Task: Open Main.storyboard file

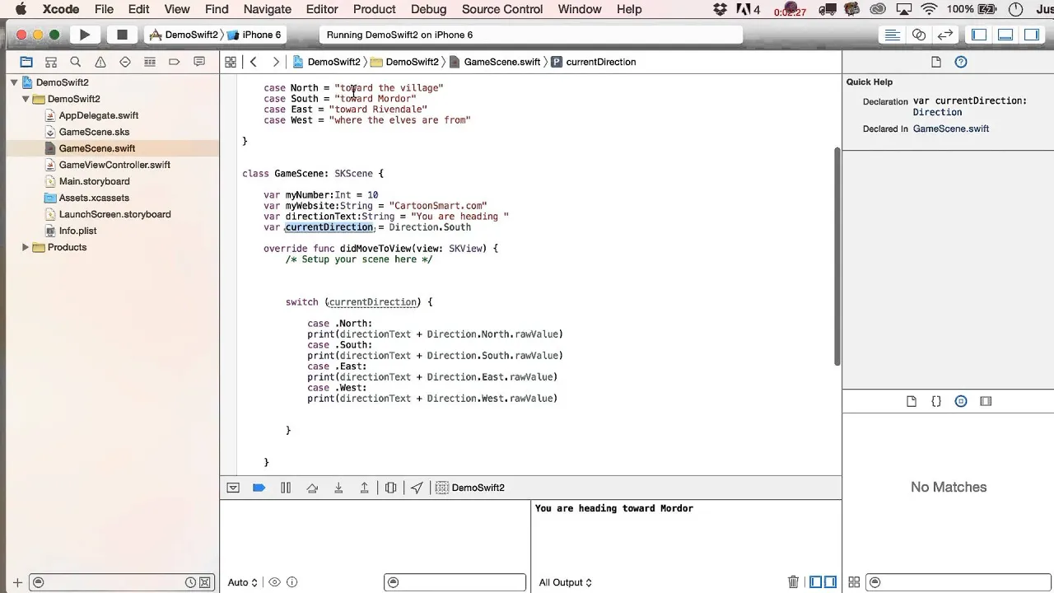Action: pos(94,181)
